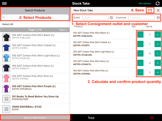
Task: Select navy polo shirt thumbnail
Action: (x=6, y=68)
